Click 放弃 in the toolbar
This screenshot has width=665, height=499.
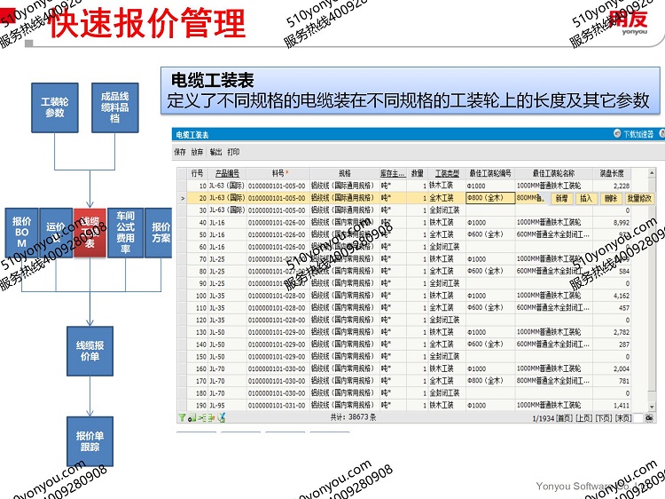198,153
